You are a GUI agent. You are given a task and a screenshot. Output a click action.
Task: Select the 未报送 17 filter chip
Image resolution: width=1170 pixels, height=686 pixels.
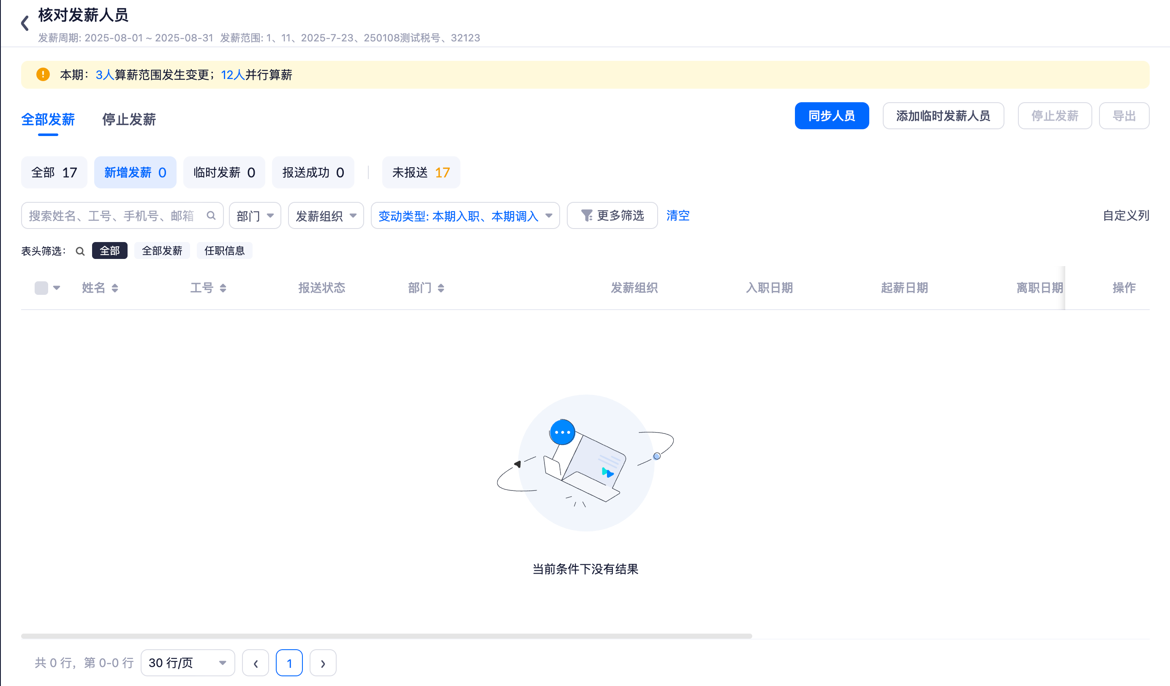[421, 172]
